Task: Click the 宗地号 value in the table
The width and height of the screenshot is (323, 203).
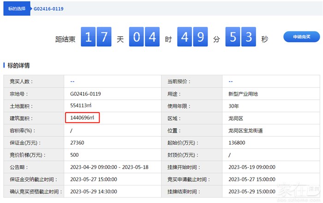Action: [x=85, y=94]
